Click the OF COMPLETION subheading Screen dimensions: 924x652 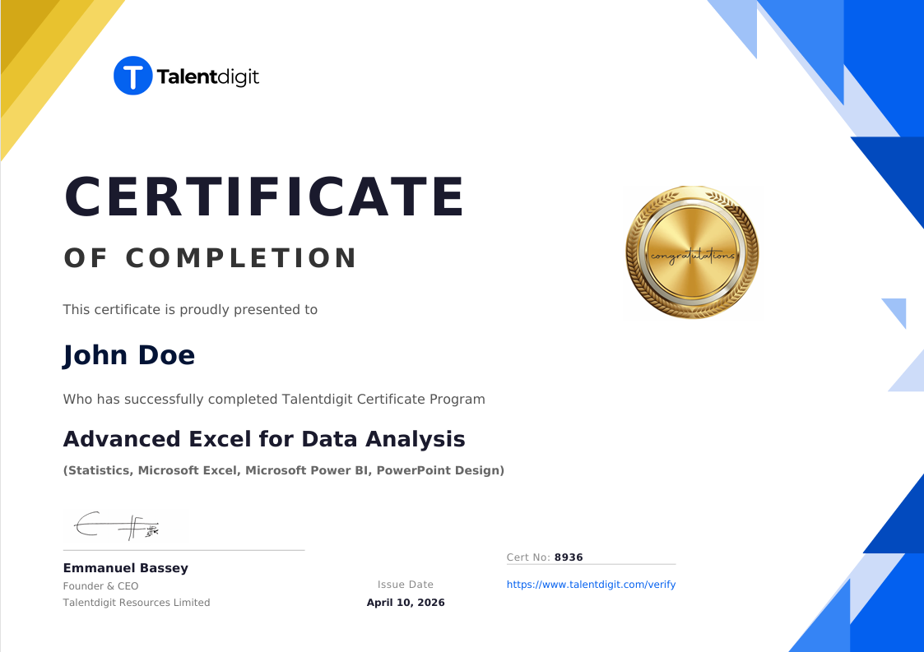click(211, 258)
